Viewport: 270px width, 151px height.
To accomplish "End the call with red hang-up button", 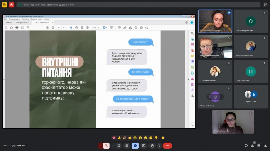I will coord(167,146).
